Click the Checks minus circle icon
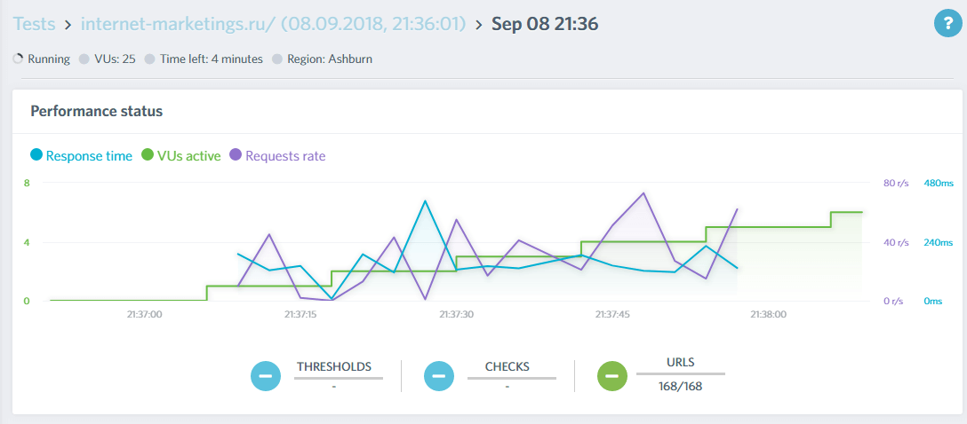The height and width of the screenshot is (424, 967). 438,376
